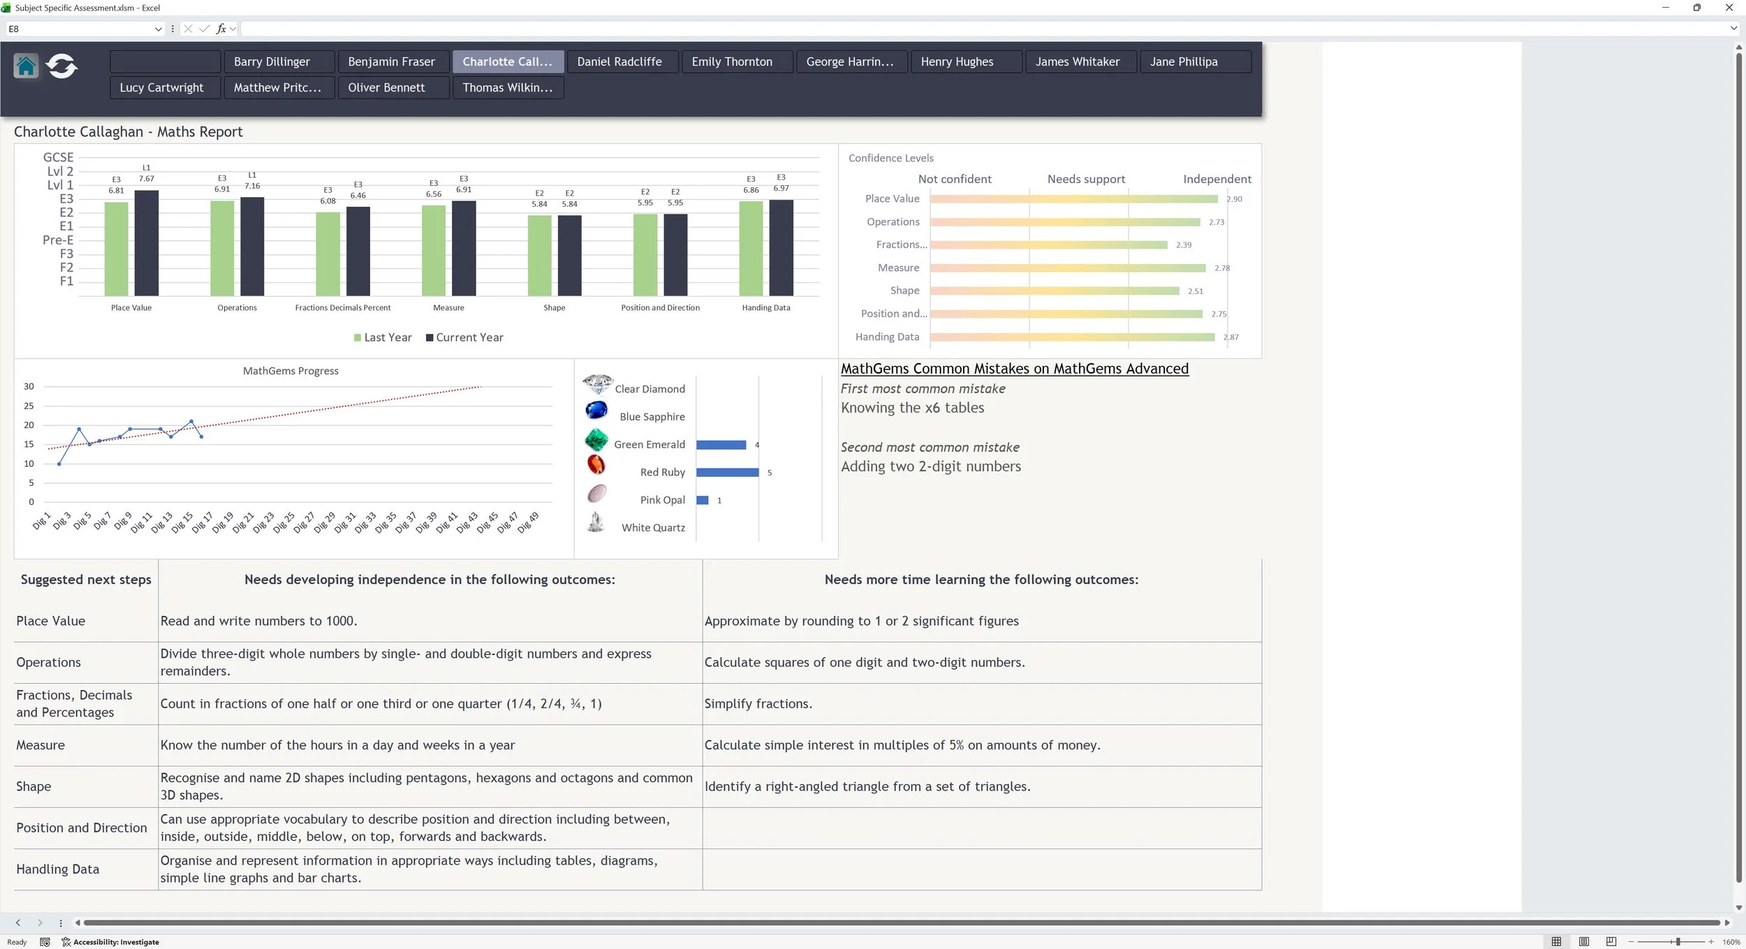The height and width of the screenshot is (949, 1746).
Task: Switch to Page Layout view
Action: tap(1584, 941)
